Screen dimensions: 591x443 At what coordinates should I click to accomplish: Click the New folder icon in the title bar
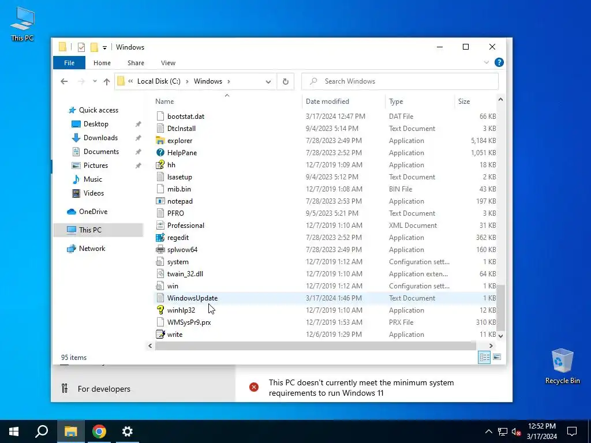click(x=94, y=47)
